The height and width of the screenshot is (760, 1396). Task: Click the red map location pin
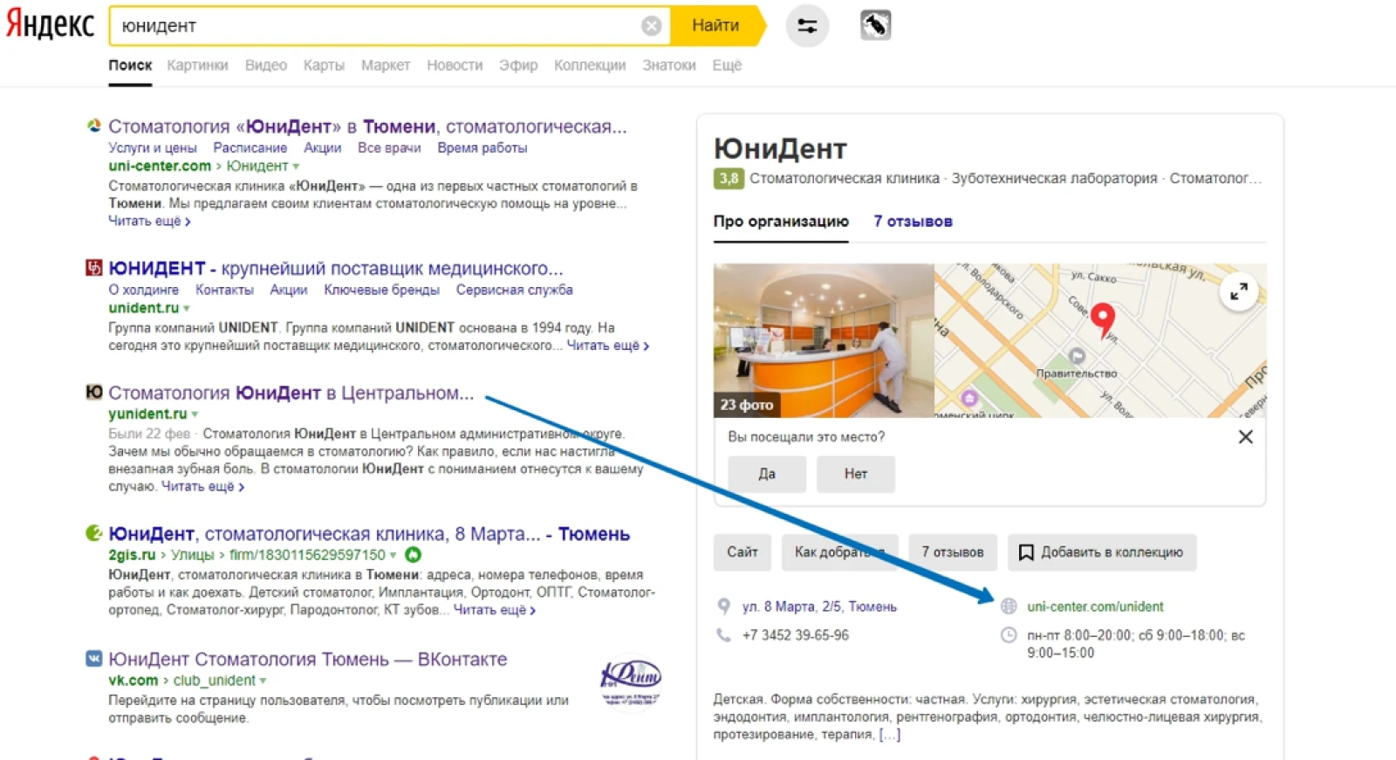coord(1103,321)
